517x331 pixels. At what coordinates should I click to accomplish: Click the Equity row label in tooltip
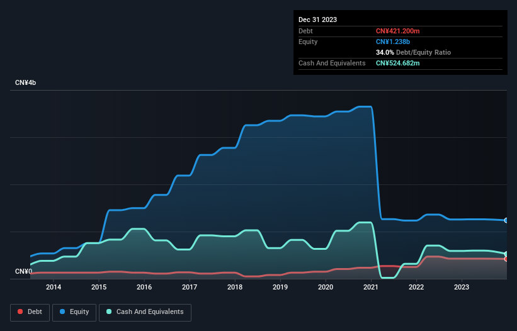click(x=308, y=42)
